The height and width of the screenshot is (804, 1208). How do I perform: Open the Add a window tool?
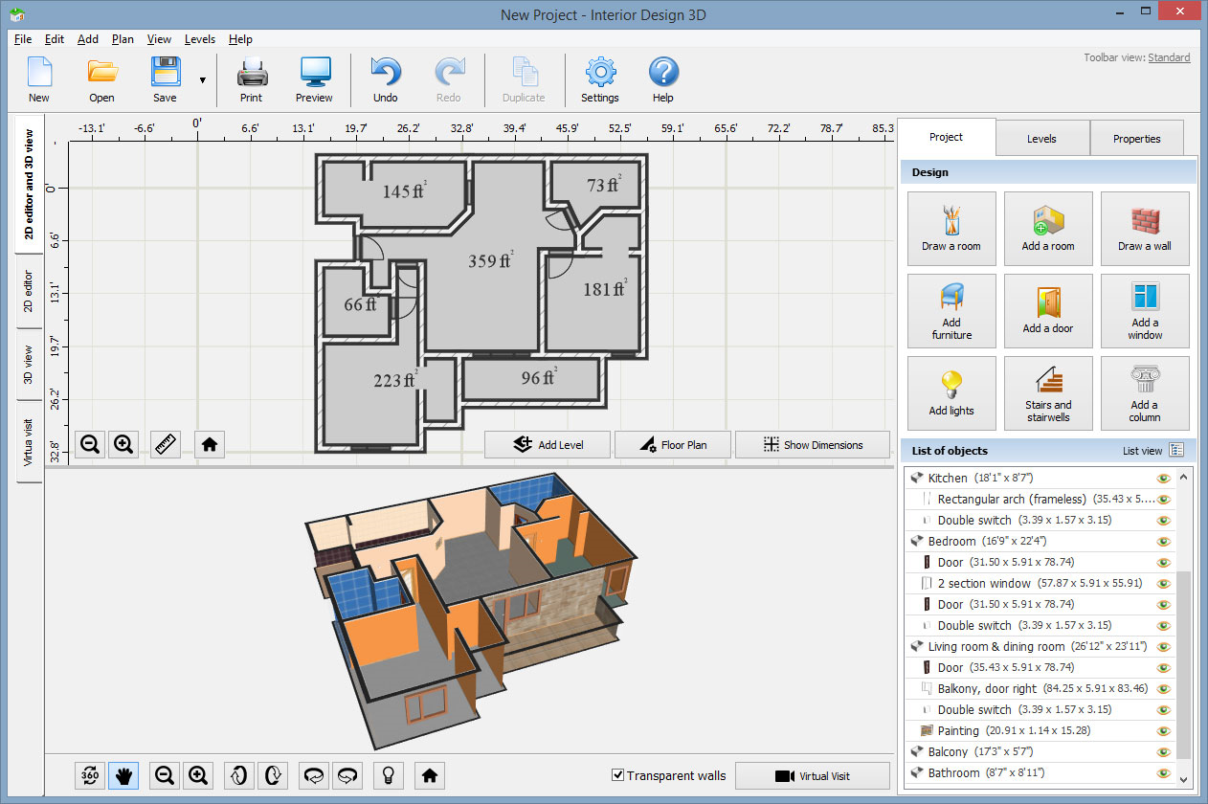(x=1145, y=310)
